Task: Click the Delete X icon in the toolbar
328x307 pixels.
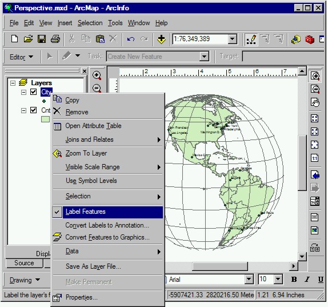Action: (x=113, y=39)
